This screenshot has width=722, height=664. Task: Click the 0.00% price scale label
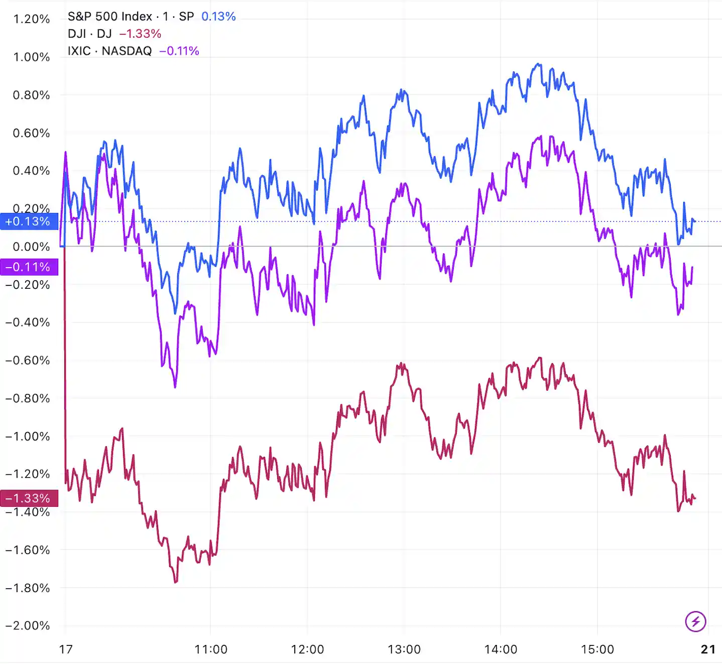(31, 247)
